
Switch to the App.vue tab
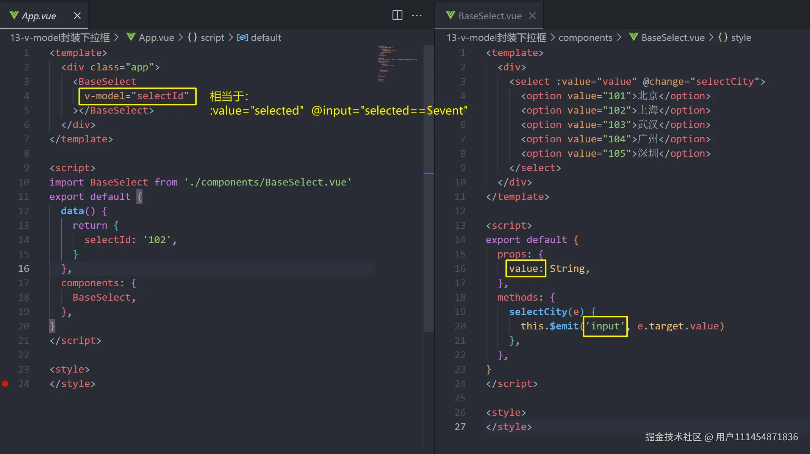coord(39,16)
